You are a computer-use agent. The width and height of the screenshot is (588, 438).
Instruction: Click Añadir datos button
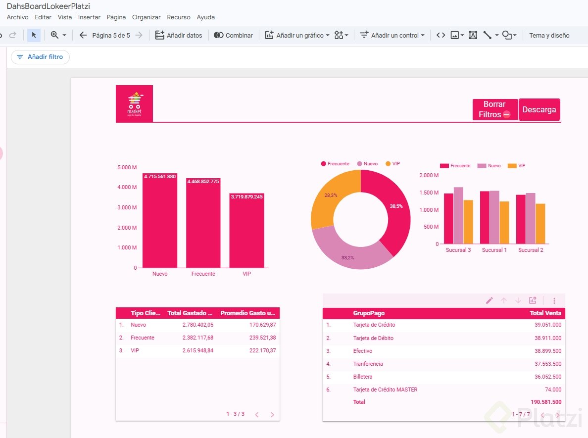(179, 35)
